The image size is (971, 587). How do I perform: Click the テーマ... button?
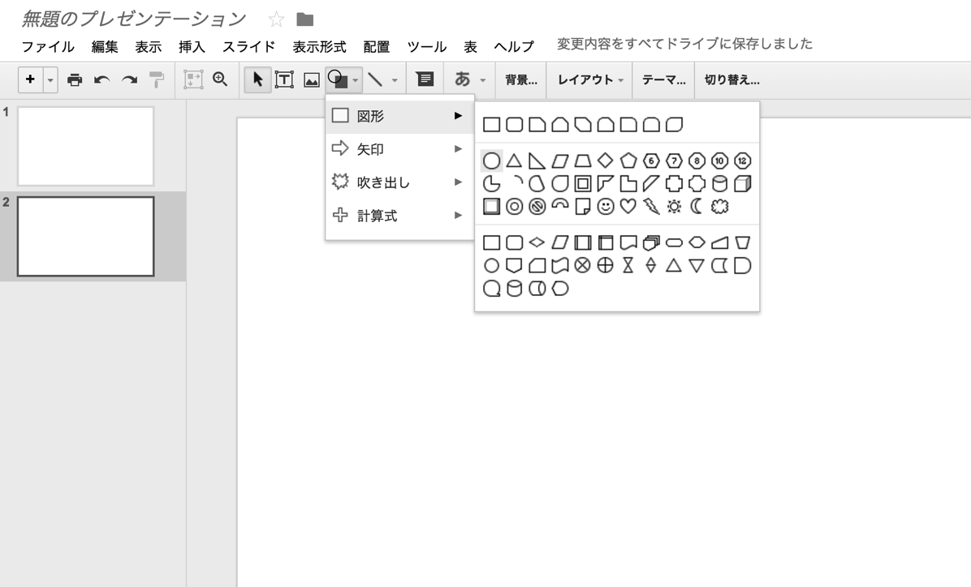click(x=662, y=79)
